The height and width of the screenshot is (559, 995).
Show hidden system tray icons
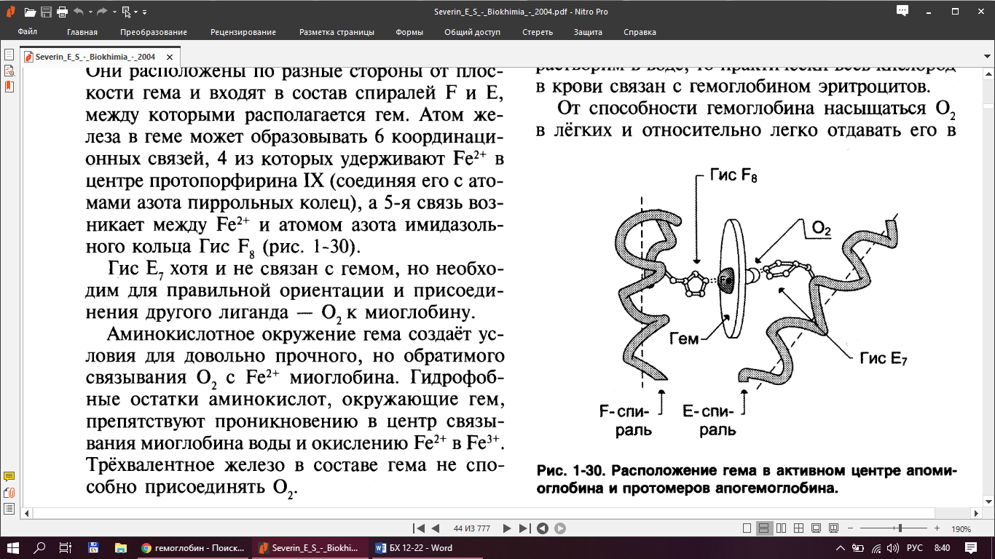pyautogui.click(x=840, y=548)
